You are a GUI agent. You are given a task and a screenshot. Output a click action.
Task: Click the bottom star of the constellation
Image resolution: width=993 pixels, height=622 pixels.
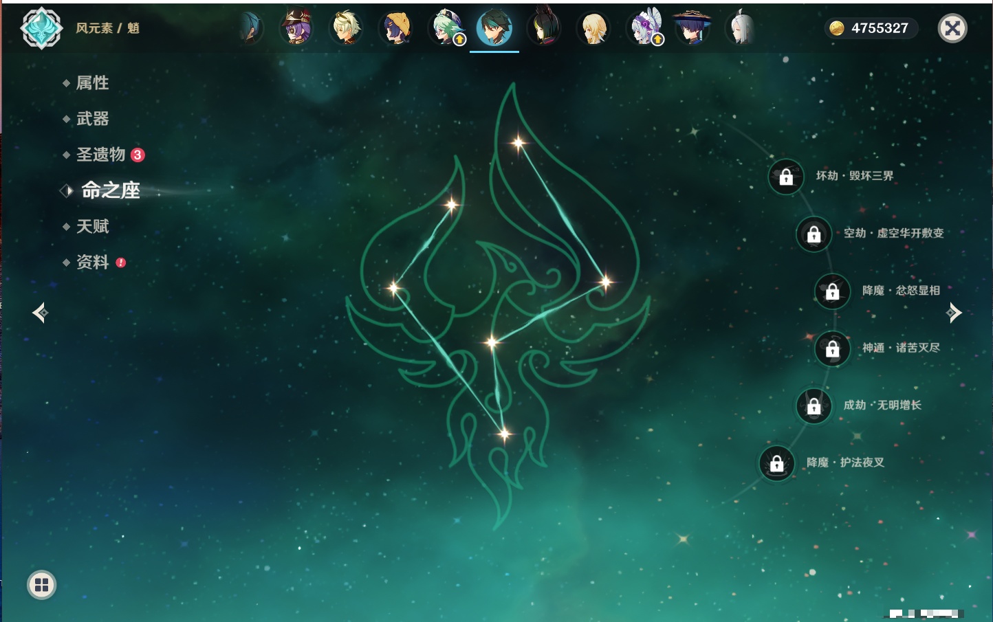point(504,434)
